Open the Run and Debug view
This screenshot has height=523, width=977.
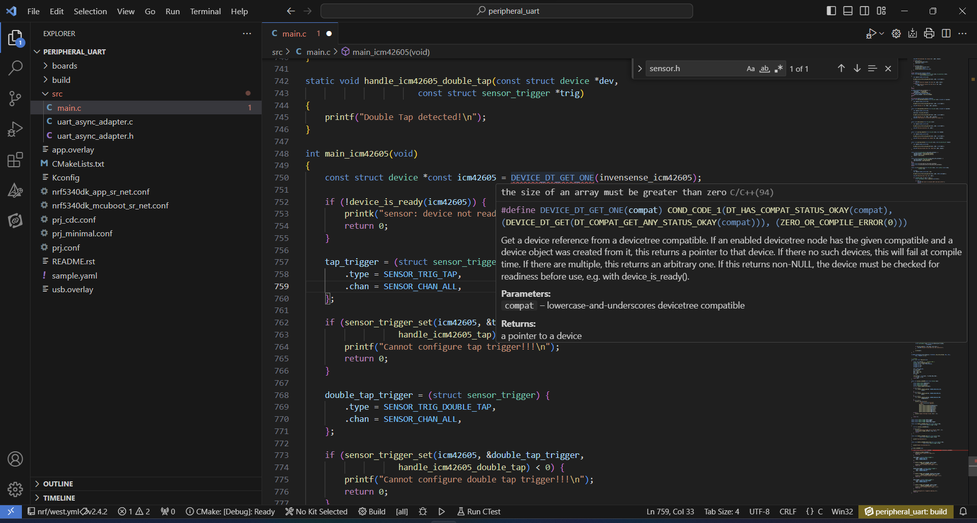pos(15,130)
